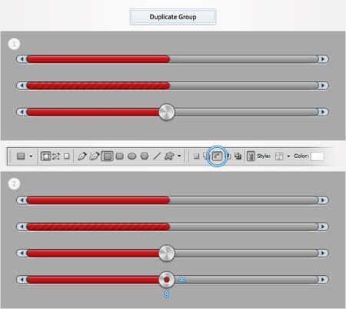Pick the Rectangle shape tool

click(107, 156)
